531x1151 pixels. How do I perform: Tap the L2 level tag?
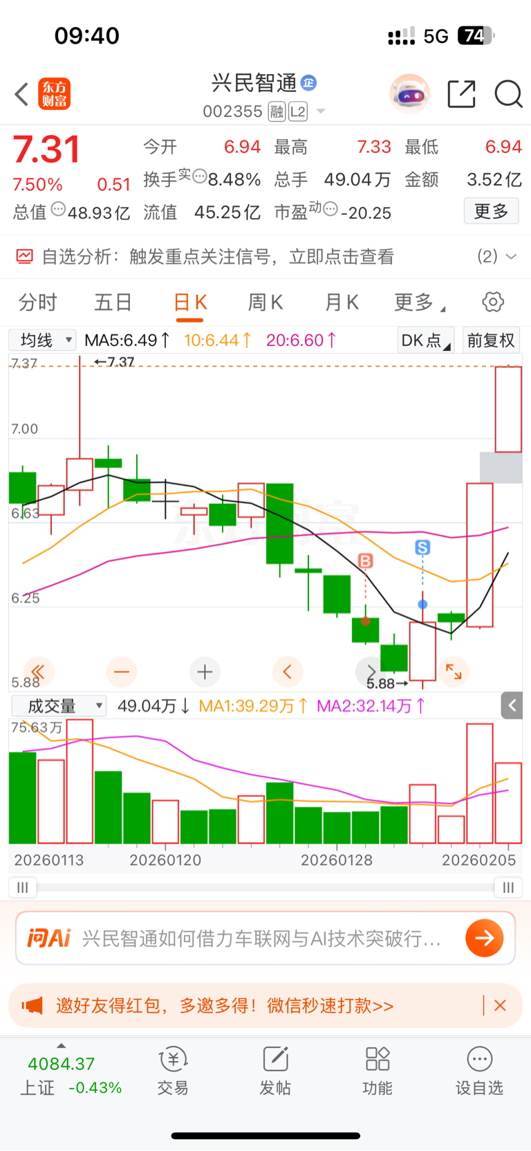(x=298, y=111)
